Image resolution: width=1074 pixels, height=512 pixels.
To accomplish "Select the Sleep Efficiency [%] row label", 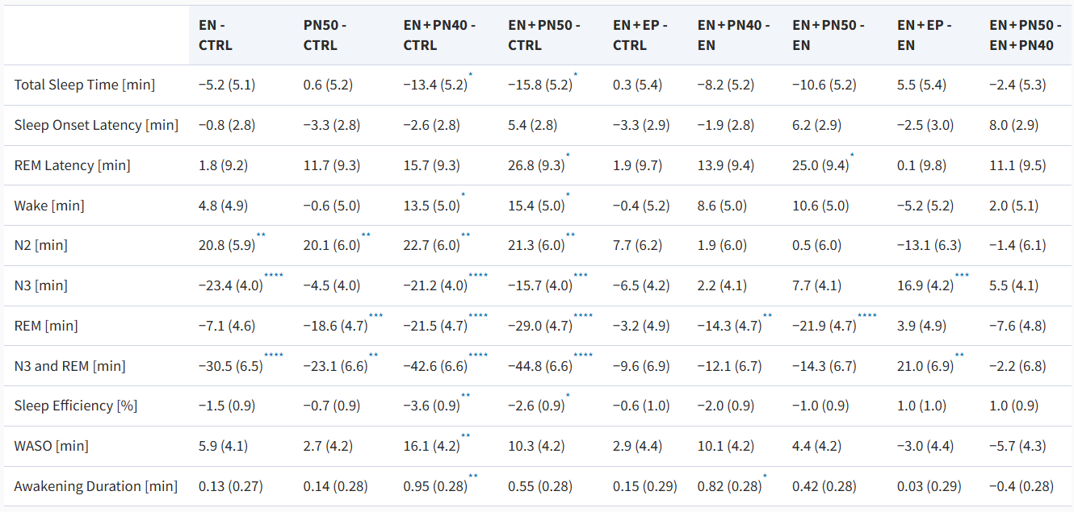I will point(76,406).
